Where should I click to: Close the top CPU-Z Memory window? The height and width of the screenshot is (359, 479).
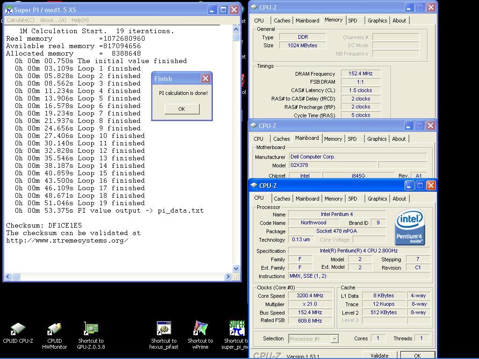pos(431,7)
